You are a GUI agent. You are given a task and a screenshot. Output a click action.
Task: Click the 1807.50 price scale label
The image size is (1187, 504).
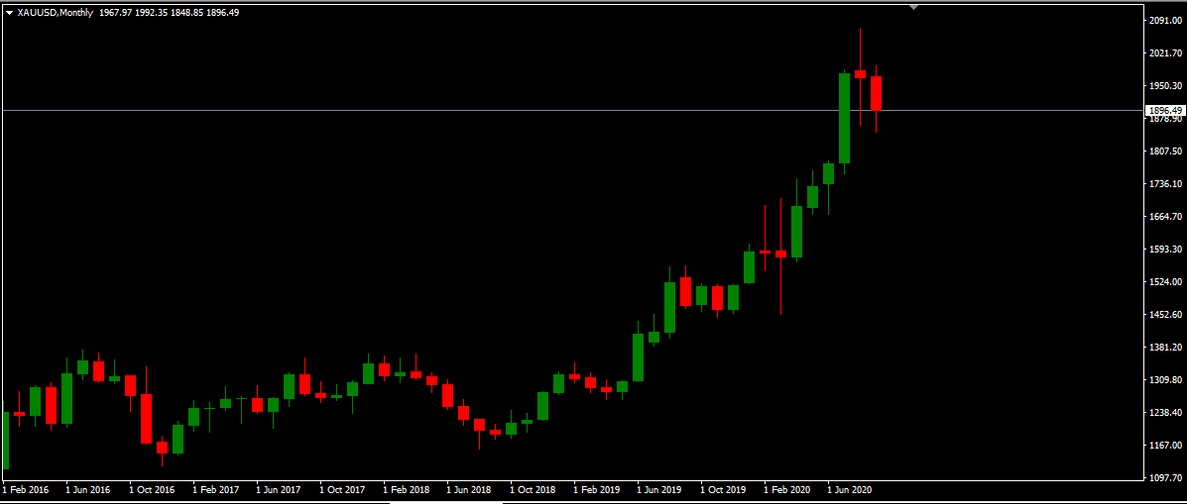(1164, 151)
